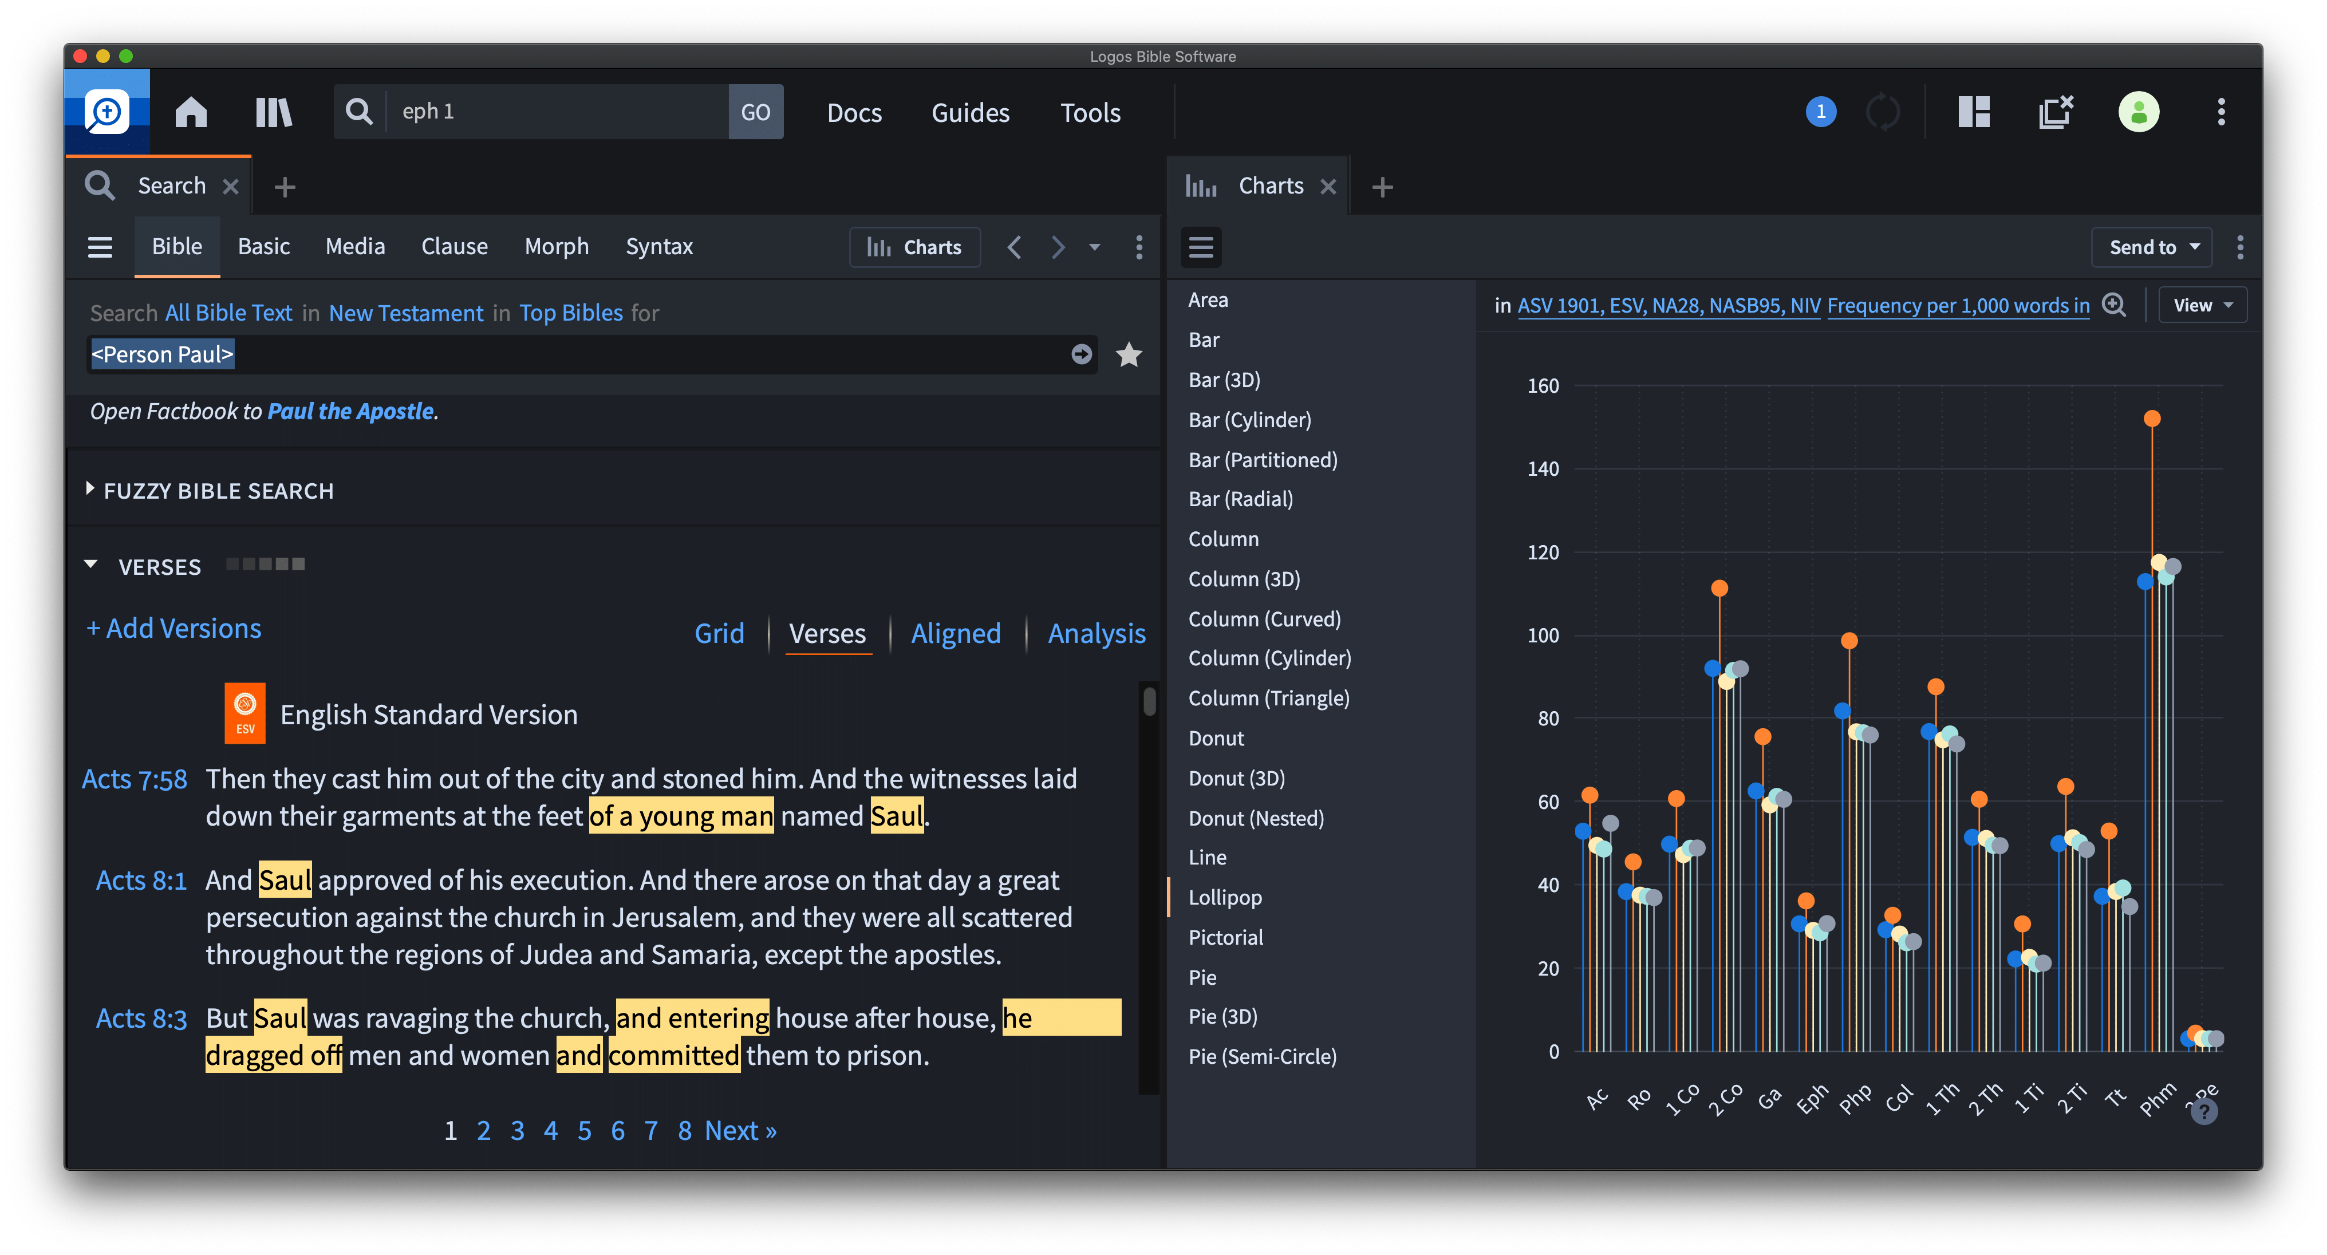View the notification badge with 1
This screenshot has height=1255, width=2327.
[1820, 111]
